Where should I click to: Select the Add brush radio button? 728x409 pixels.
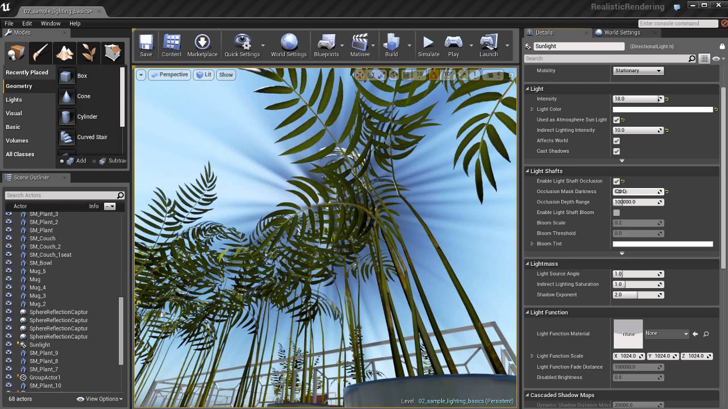(x=62, y=161)
